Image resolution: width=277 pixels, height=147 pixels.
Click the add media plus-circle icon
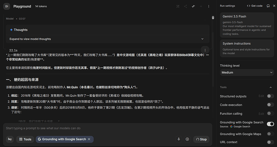tap(187, 139)
